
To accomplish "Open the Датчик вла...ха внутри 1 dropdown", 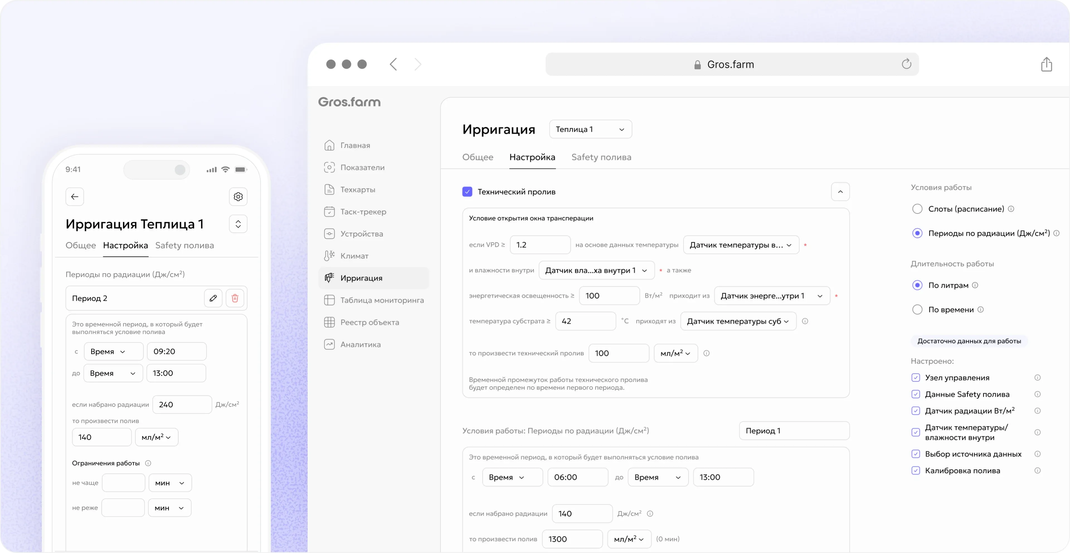I will [597, 271].
